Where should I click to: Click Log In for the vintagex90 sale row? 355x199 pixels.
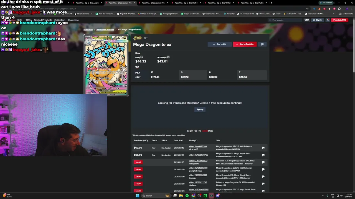(x=138, y=162)
